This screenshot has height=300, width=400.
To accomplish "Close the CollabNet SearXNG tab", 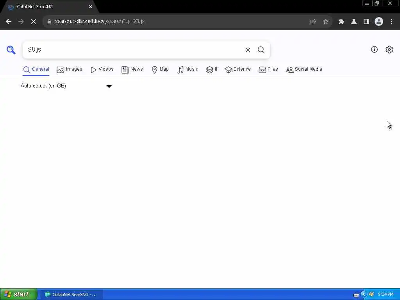I will (91, 7).
